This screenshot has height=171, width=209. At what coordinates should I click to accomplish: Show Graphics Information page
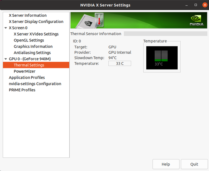(33, 47)
